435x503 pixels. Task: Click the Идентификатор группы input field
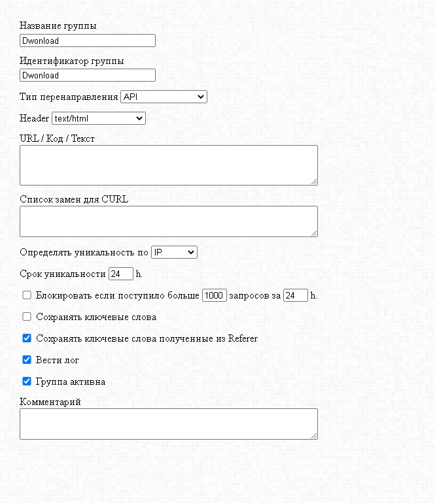click(x=88, y=75)
